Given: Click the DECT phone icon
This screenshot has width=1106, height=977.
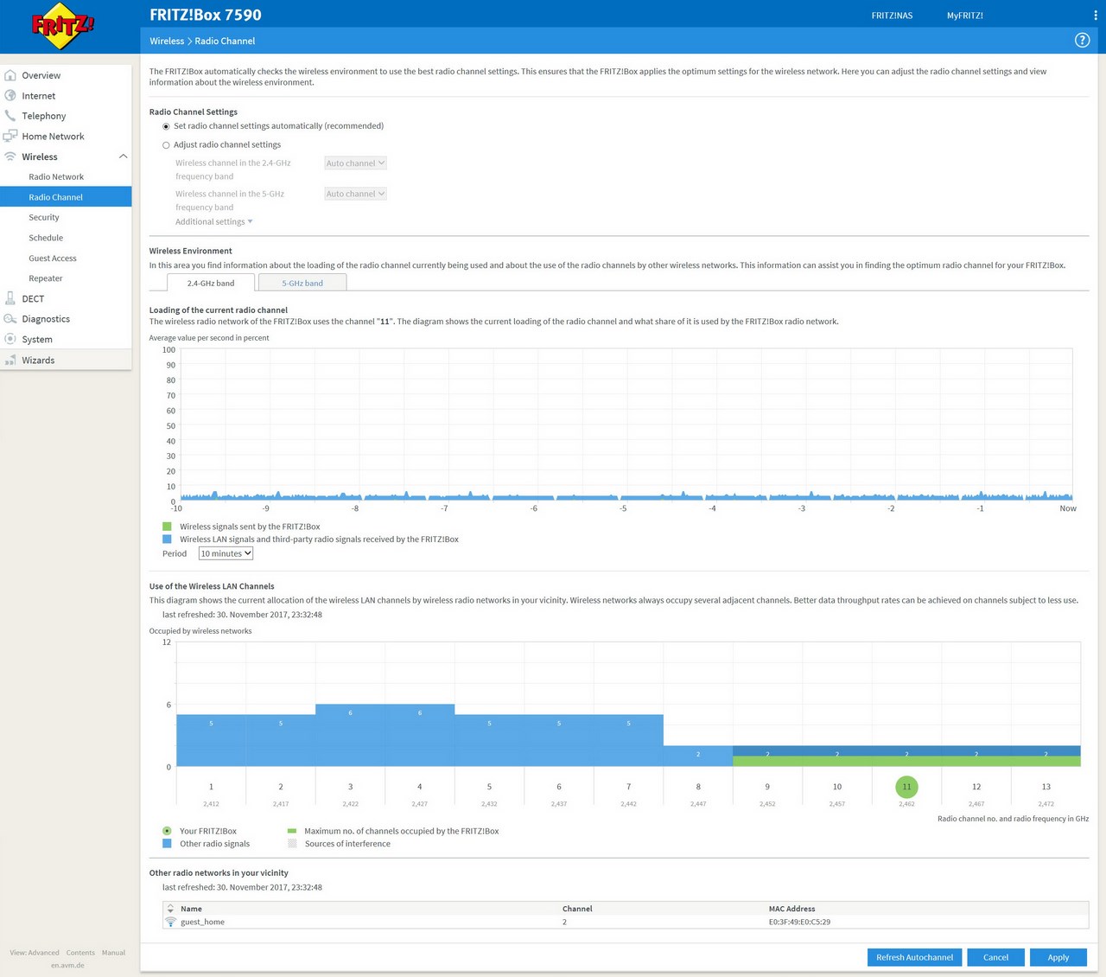Looking at the screenshot, I should 10,298.
